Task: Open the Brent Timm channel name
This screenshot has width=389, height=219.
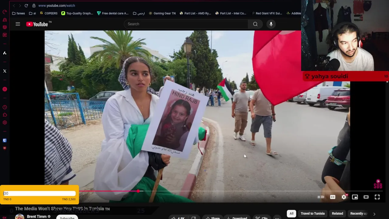Action: (37, 217)
